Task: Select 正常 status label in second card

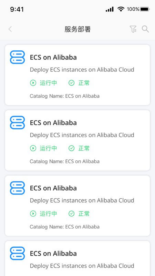Action: (84, 148)
